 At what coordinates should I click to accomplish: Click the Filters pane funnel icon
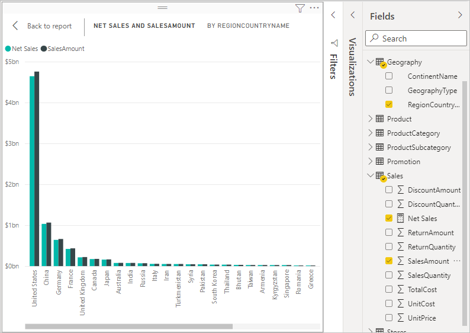[x=334, y=43]
